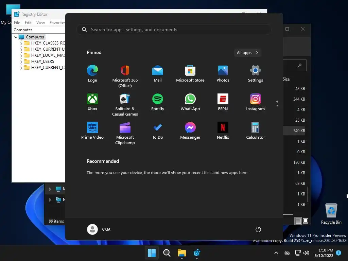Launch the Photos app

click(x=223, y=74)
